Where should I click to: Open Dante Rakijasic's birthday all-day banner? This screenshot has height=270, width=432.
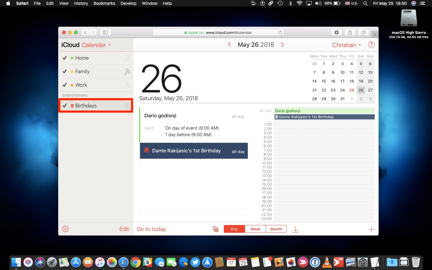324,117
